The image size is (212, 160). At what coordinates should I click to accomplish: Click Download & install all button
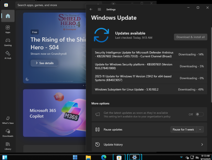[x=190, y=37]
